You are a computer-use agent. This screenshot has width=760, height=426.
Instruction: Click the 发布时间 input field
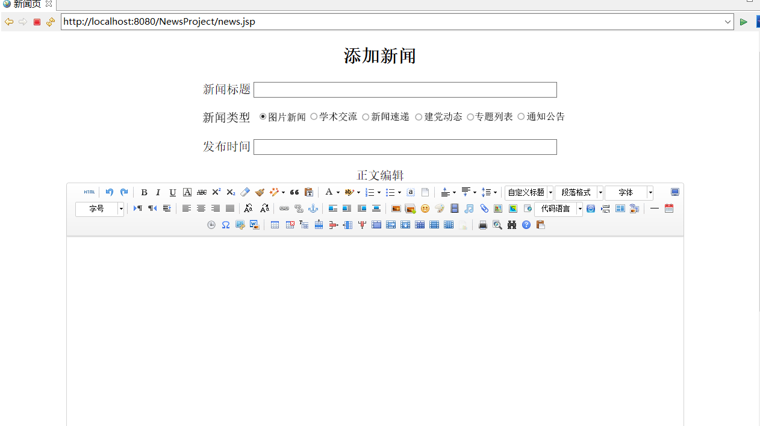coord(405,147)
